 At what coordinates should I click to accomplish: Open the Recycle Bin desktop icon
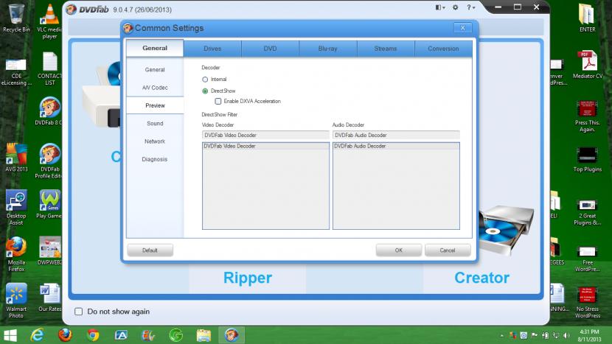click(16, 18)
